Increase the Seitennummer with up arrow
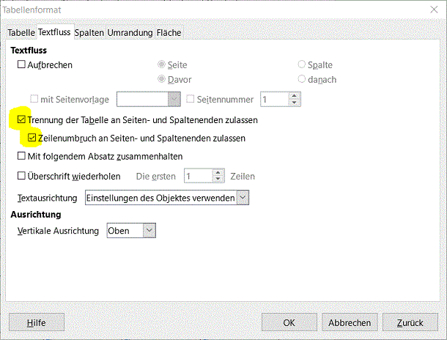The image size is (447, 340). click(x=294, y=96)
